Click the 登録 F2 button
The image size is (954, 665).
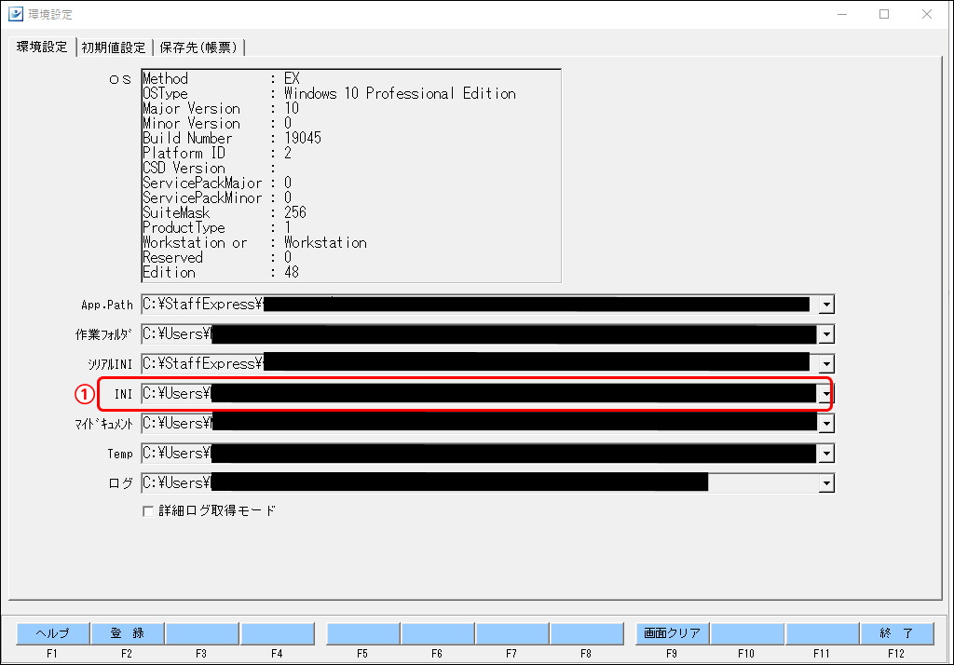(x=127, y=633)
